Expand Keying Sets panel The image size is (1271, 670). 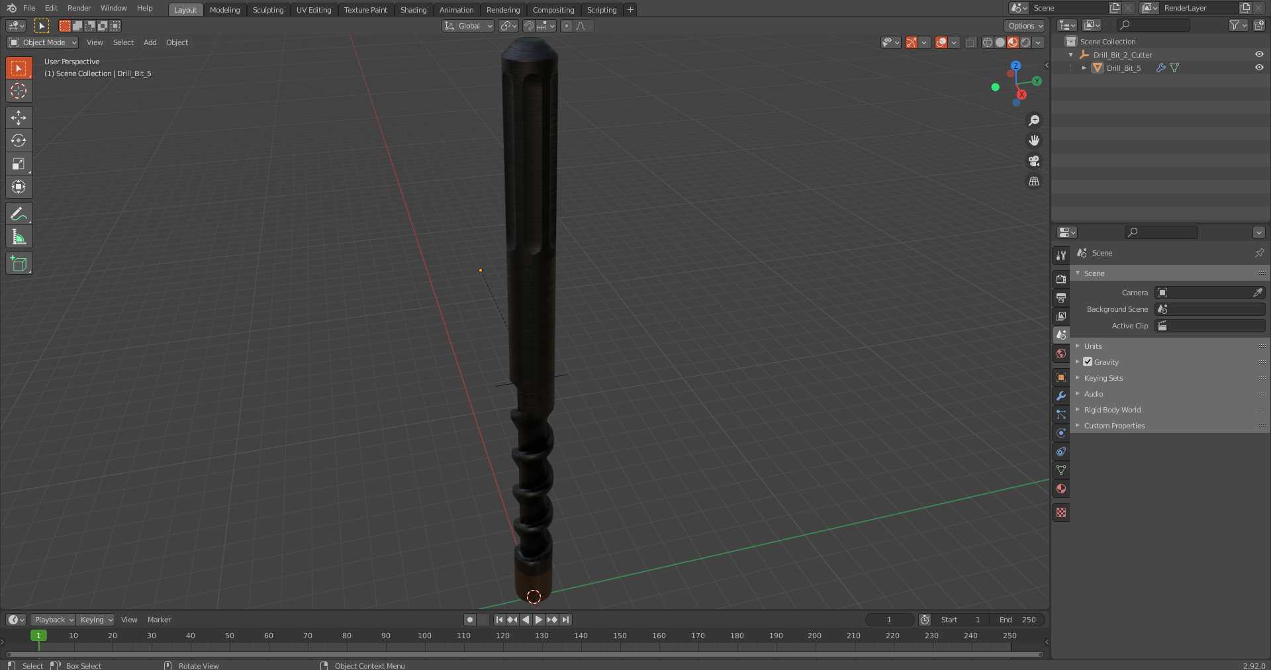click(x=1103, y=378)
